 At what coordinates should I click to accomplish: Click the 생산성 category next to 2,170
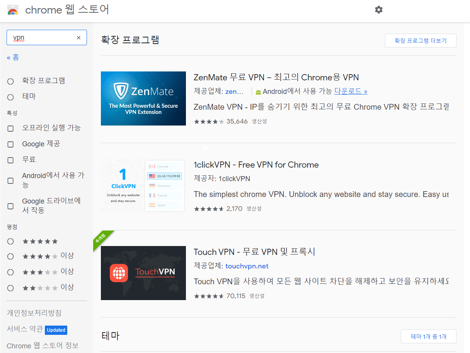click(x=254, y=209)
